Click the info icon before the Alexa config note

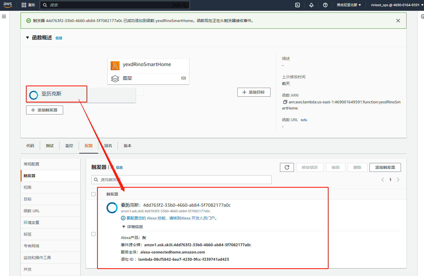(x=123, y=218)
